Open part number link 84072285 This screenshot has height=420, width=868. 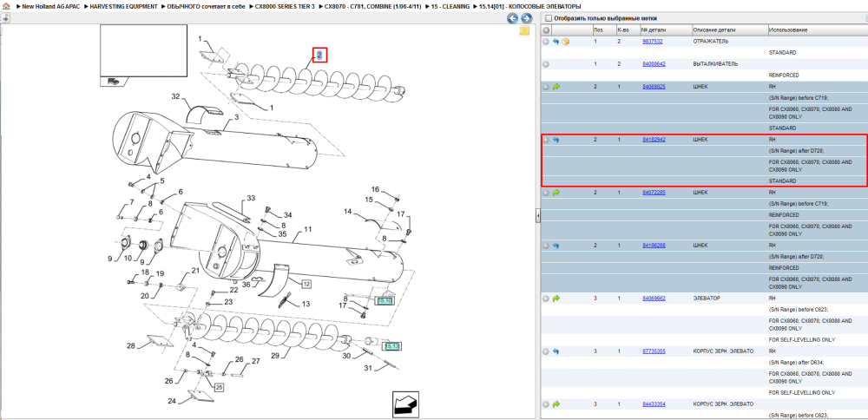coord(654,193)
